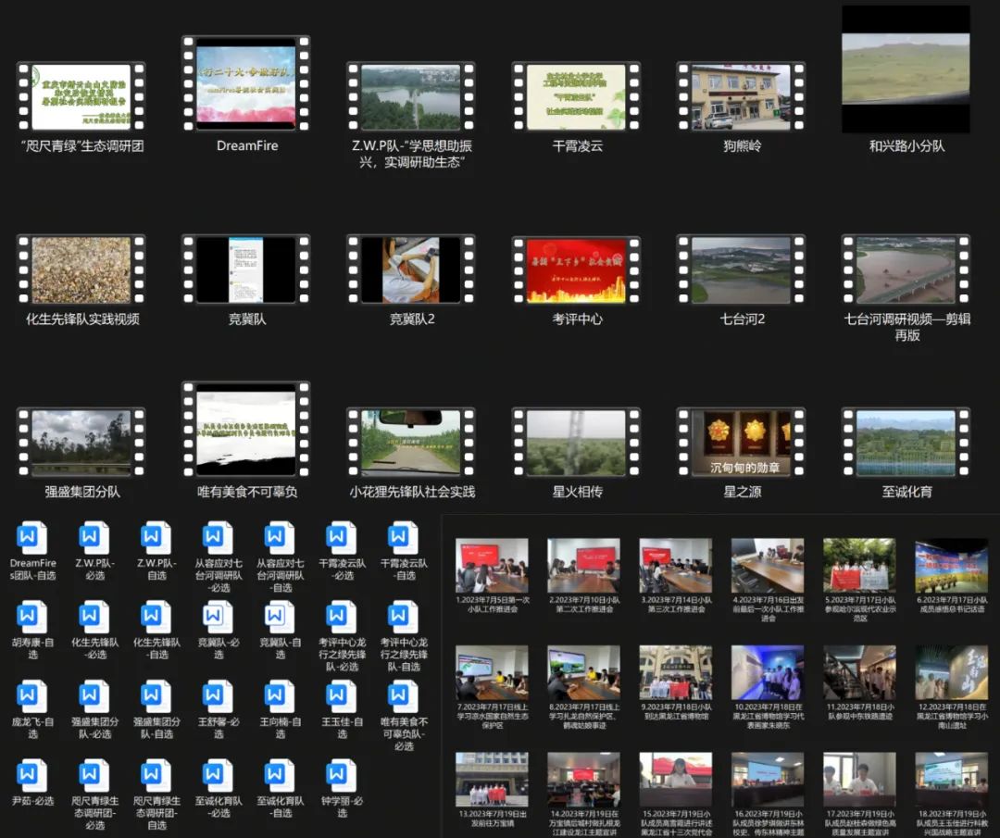Screen dimensions: 1000x838
Task: Select the 星之源 video thumbnail
Action: (x=742, y=443)
